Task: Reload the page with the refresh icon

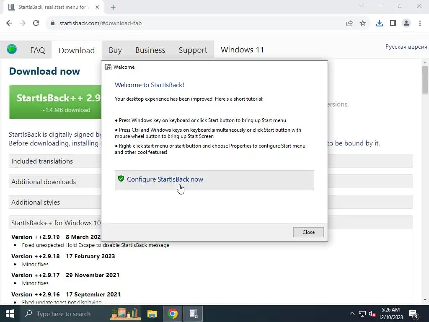Action: (x=36, y=23)
